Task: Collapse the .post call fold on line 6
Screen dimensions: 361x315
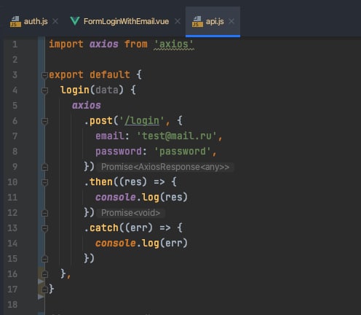Action: tap(44, 121)
